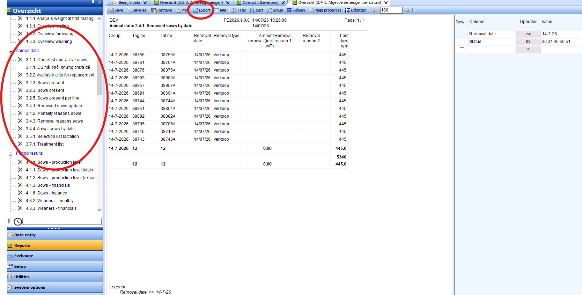
Task: Switch to the Overzicht (Leverbon) tab
Action: pos(260,3)
